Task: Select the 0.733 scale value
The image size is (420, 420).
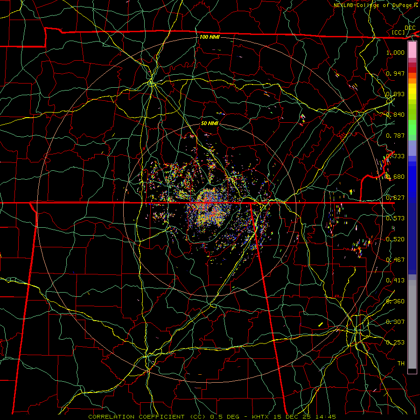Action: point(395,156)
